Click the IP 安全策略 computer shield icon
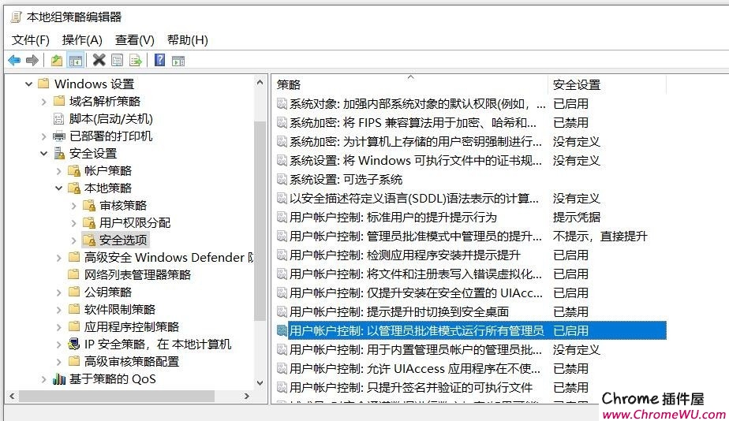This screenshot has height=421, width=729. (x=74, y=345)
